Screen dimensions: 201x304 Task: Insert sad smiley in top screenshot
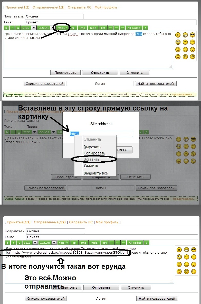click(178, 49)
